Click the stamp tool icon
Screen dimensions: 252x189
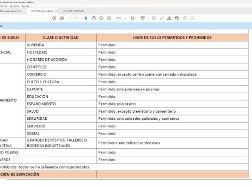click(x=177, y=19)
